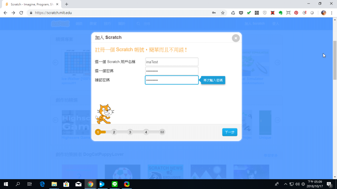Select step 2 in progress indicator

[x=114, y=132]
